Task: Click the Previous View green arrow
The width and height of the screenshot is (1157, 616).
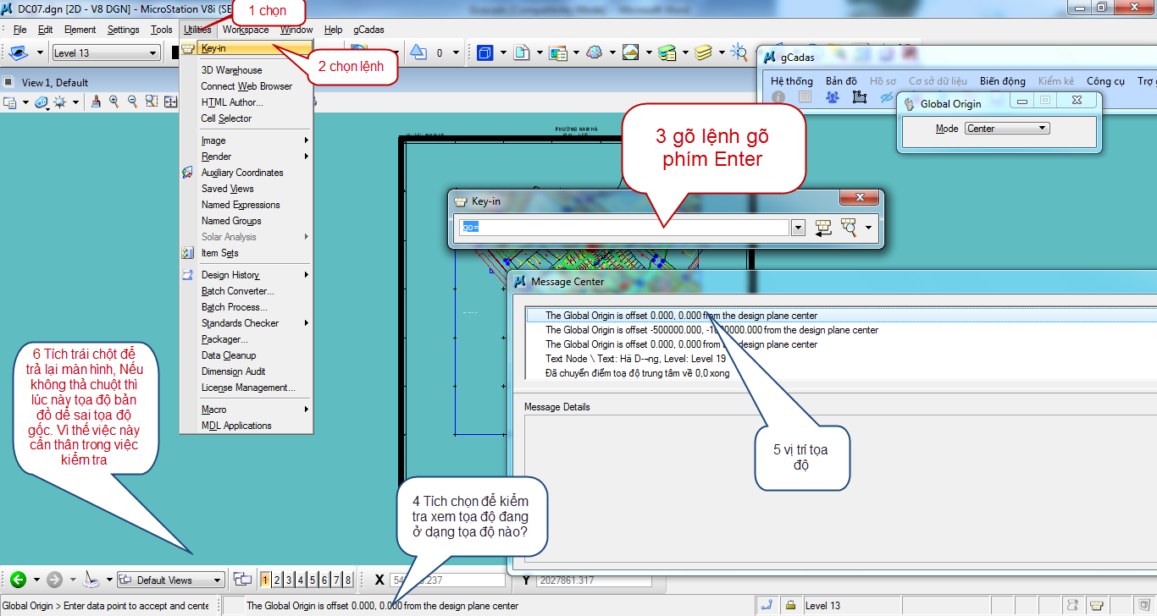Action: [x=18, y=580]
